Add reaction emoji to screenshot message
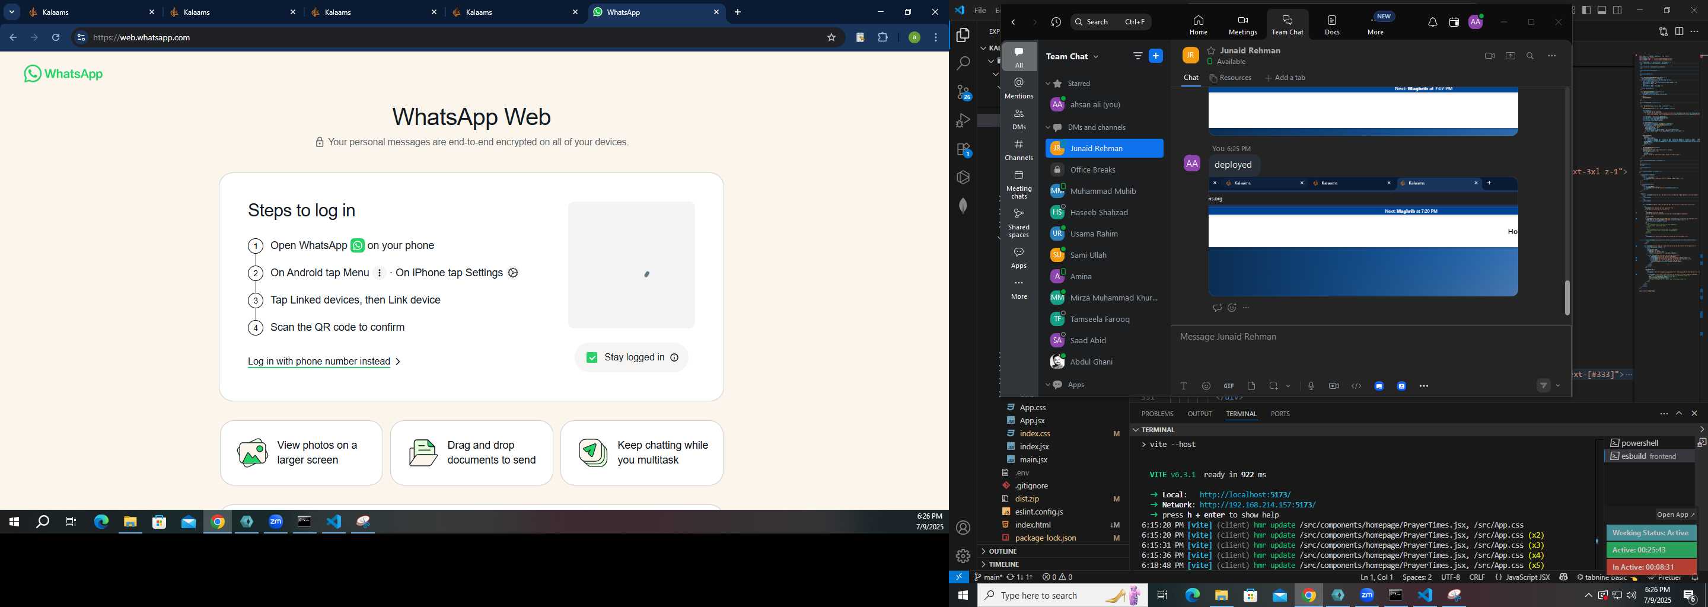The width and height of the screenshot is (1708, 607). (1232, 308)
